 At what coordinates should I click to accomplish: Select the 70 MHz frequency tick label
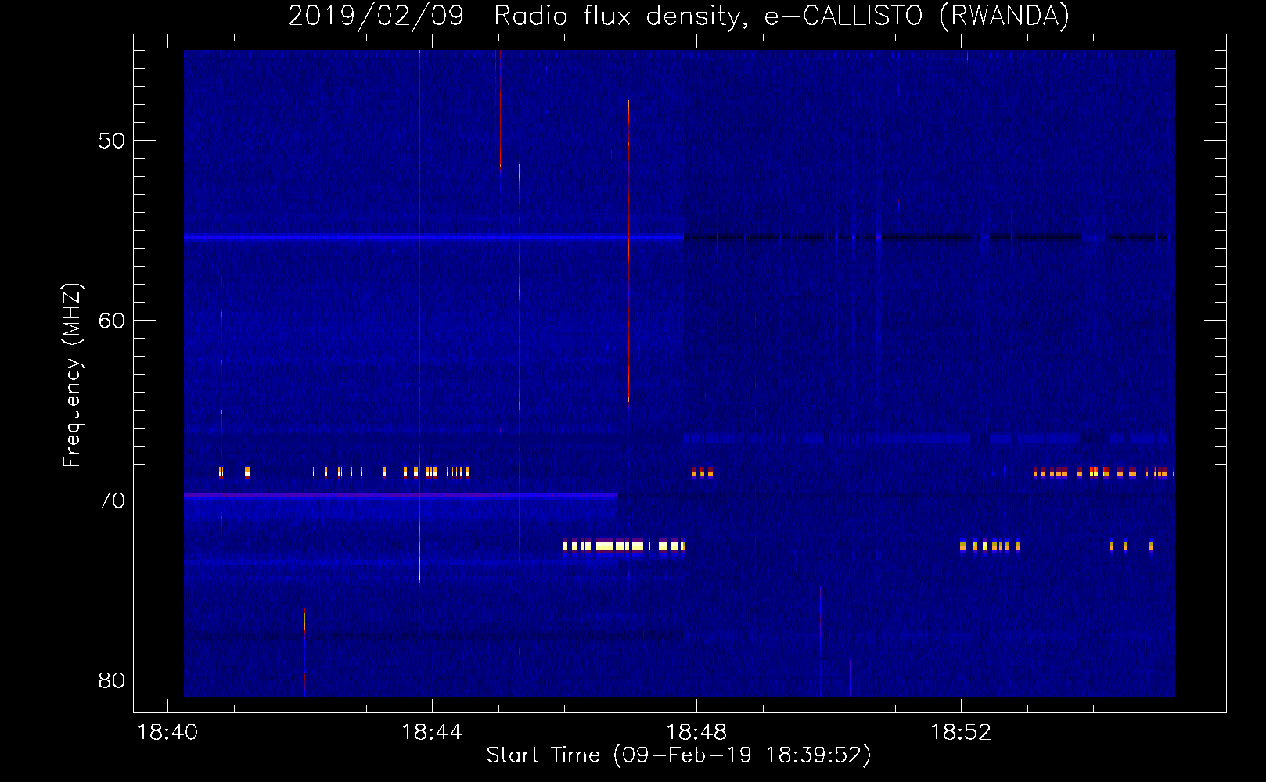click(112, 500)
